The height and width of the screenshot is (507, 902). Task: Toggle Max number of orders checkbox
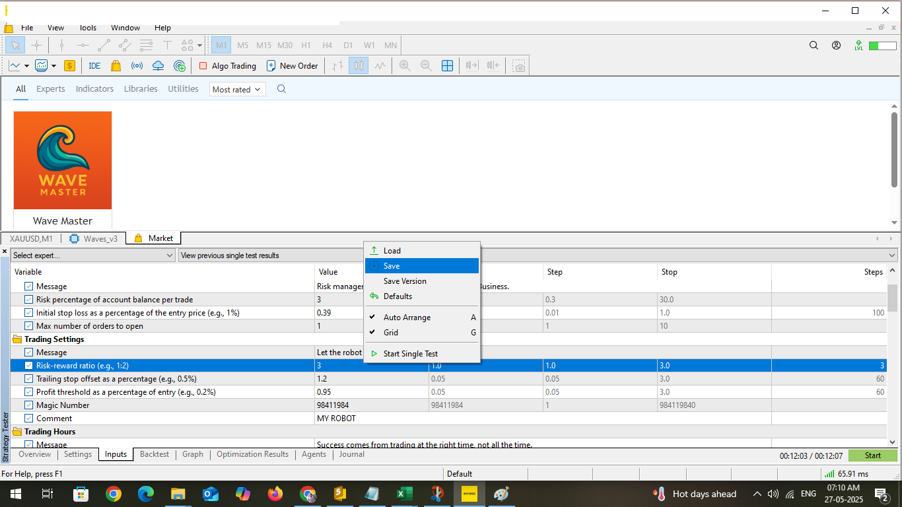pyautogui.click(x=28, y=326)
